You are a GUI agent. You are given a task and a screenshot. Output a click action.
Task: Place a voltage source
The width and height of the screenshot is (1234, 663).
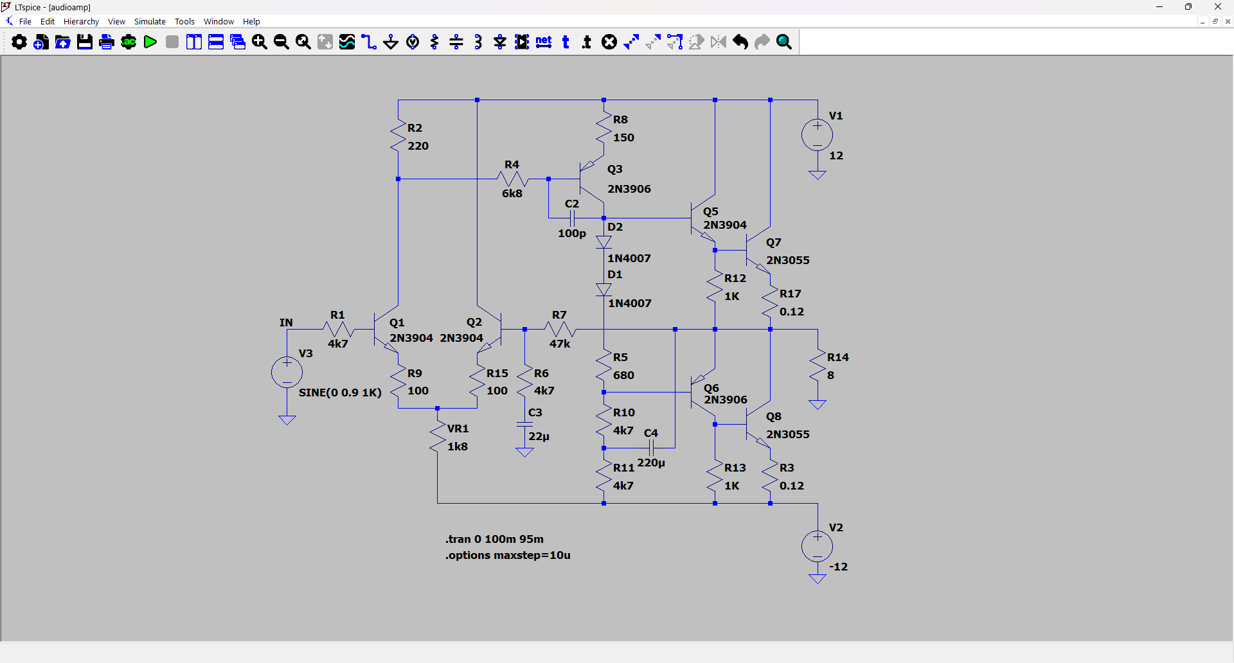413,42
